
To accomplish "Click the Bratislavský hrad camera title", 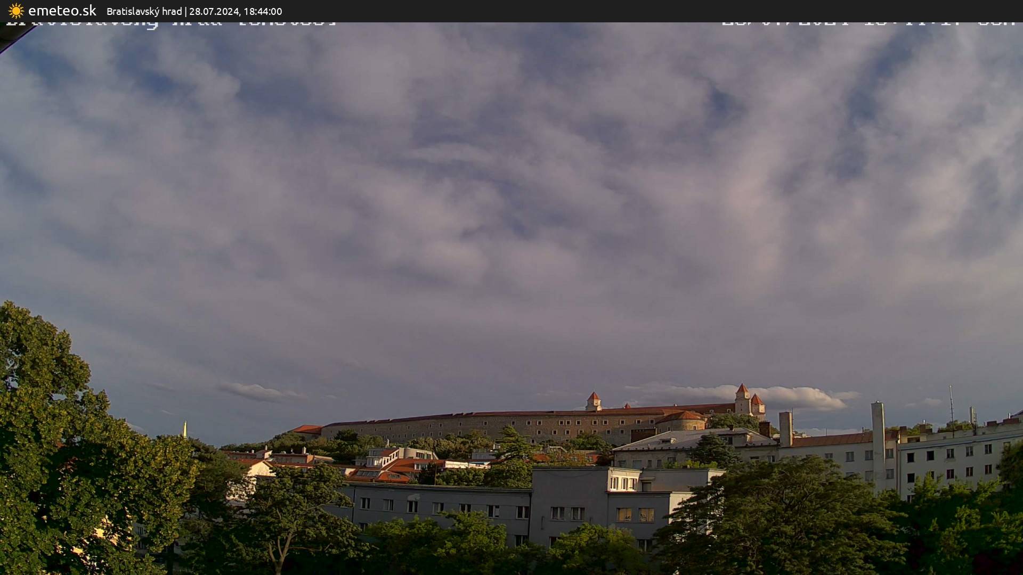I will pos(144,11).
